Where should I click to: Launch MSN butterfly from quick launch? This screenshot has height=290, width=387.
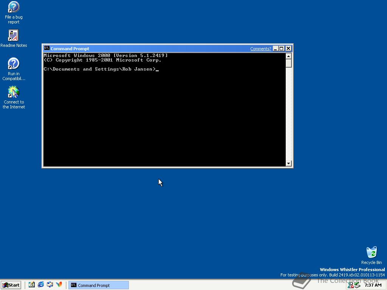point(59,285)
